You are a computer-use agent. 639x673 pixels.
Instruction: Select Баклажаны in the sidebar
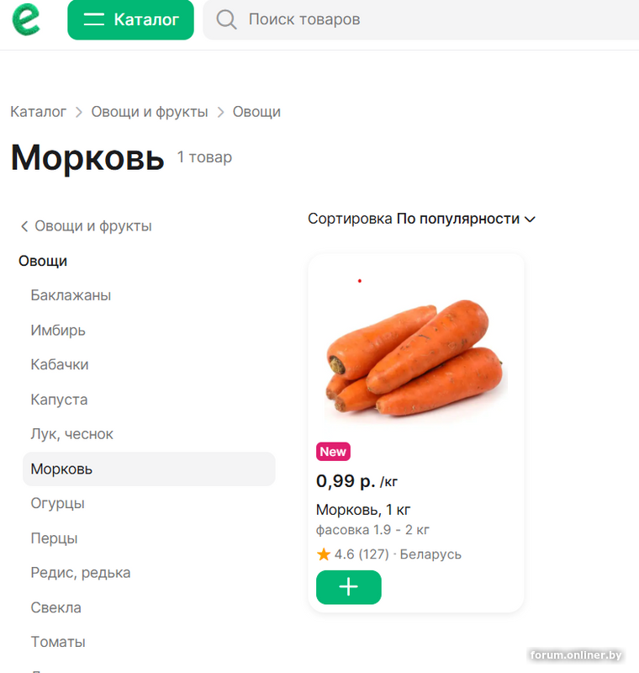tap(71, 295)
